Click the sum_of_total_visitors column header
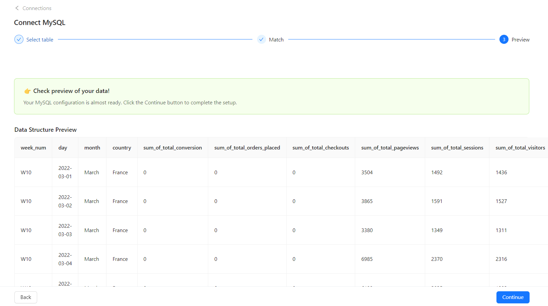548x306 pixels. [x=520, y=147]
